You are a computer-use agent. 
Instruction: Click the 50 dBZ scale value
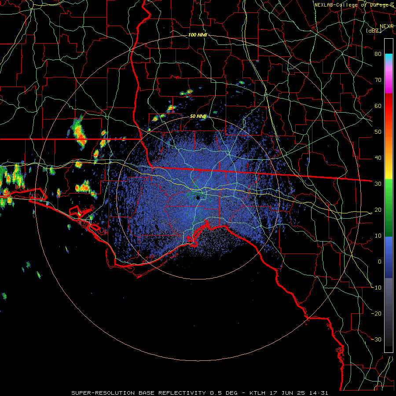coord(378,132)
